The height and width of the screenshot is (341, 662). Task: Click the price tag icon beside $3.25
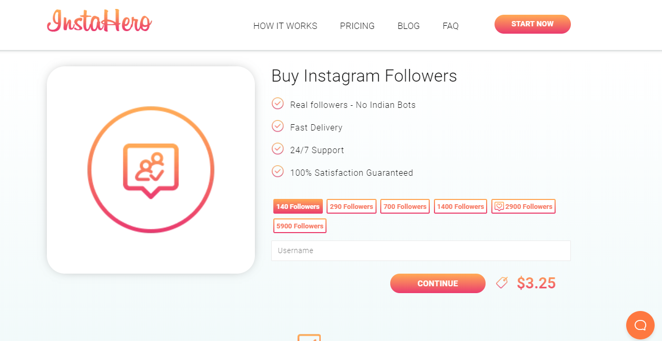click(x=501, y=283)
